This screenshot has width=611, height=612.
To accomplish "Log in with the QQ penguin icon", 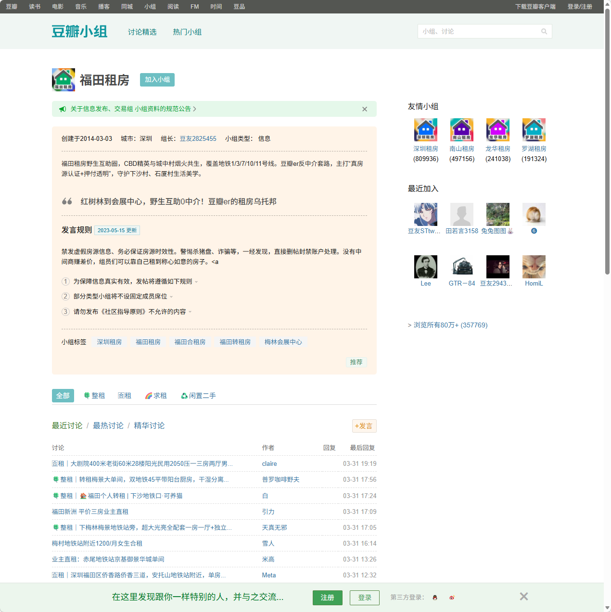I will (434, 598).
